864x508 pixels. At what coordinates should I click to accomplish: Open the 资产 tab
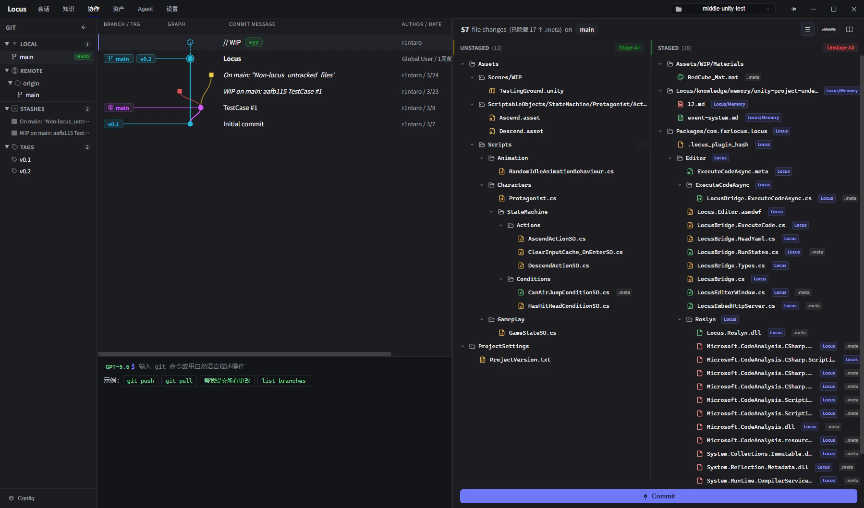[119, 9]
